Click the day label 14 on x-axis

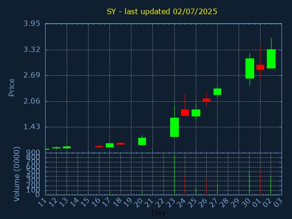pos(74,203)
